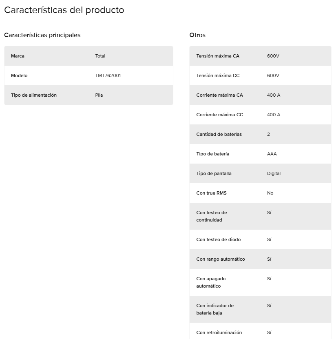Viewport: 334px width, 339px height.
Task: Click the "Tensión máxima CA" label
Action: pos(218,56)
